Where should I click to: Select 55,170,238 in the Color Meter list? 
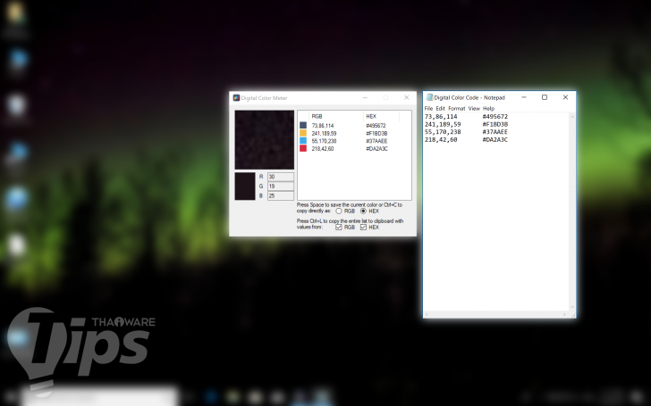pyautogui.click(x=324, y=141)
